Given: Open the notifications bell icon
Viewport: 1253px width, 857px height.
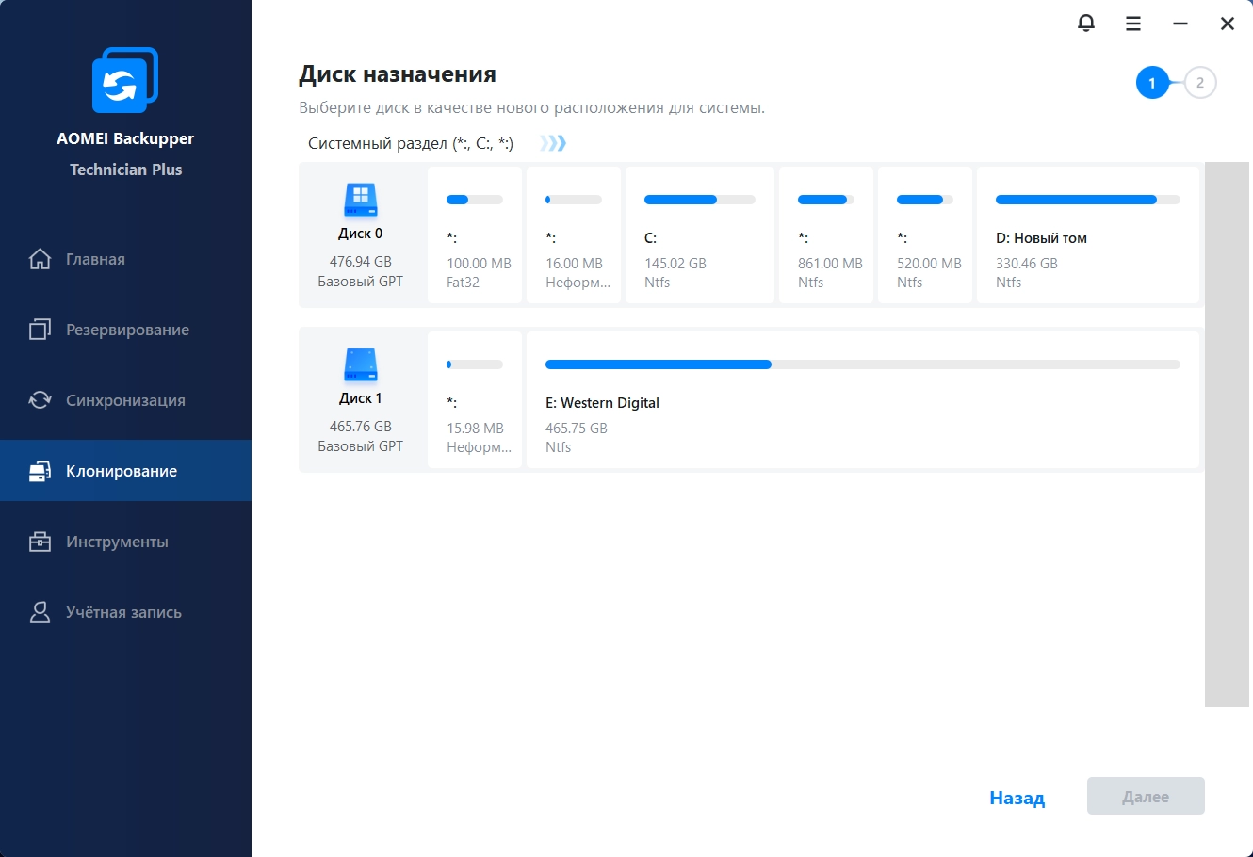Looking at the screenshot, I should coord(1086,24).
